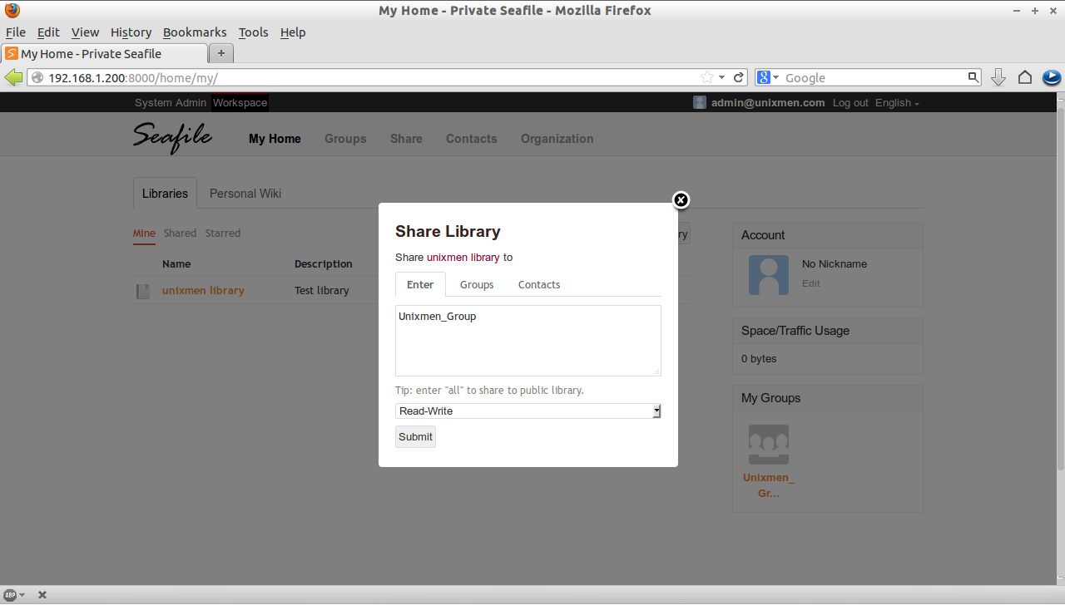Open the File menu

click(x=16, y=32)
